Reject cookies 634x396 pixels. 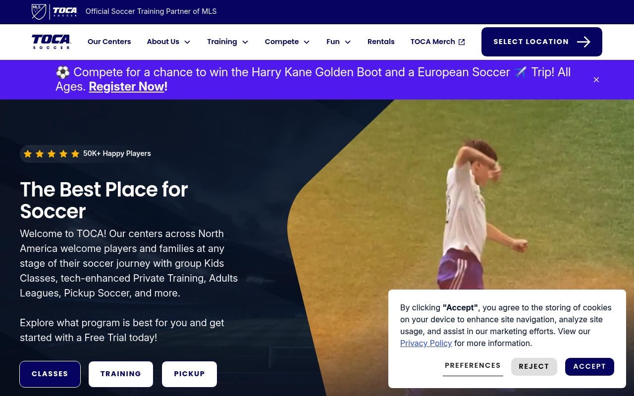[x=534, y=367]
